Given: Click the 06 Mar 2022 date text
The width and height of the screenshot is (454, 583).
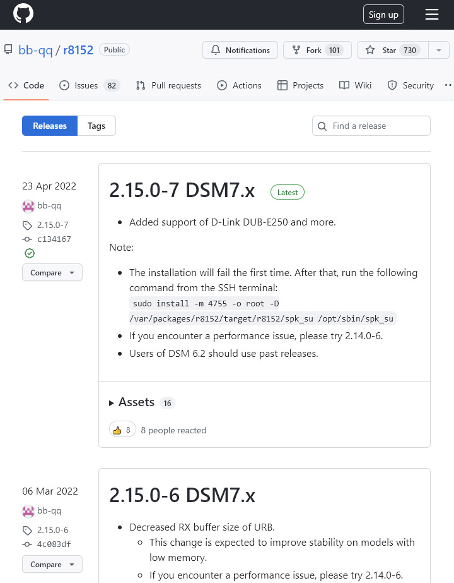Looking at the screenshot, I should pyautogui.click(x=50, y=491).
